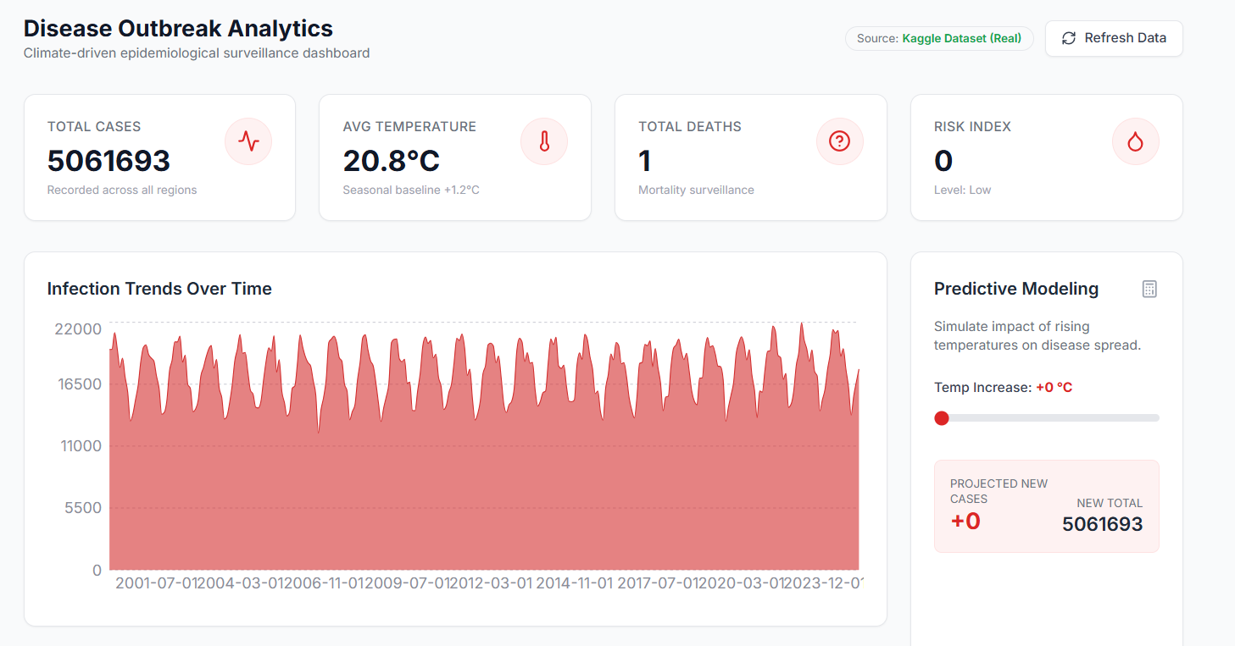Select the 2014-11-01 date on chart x-axis
The image size is (1235, 646).
[574, 583]
